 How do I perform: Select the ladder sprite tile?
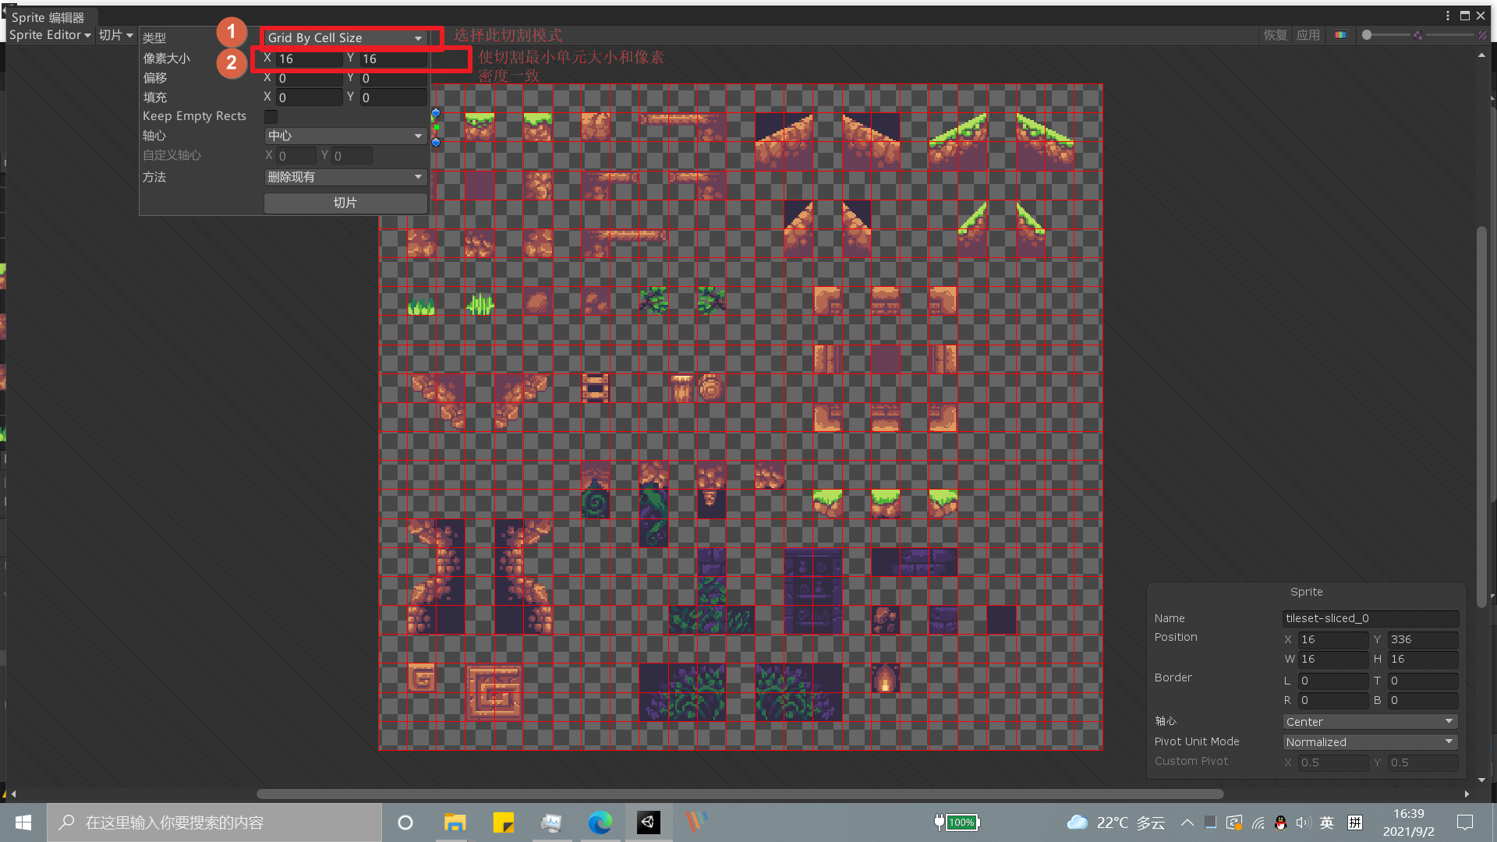click(596, 387)
